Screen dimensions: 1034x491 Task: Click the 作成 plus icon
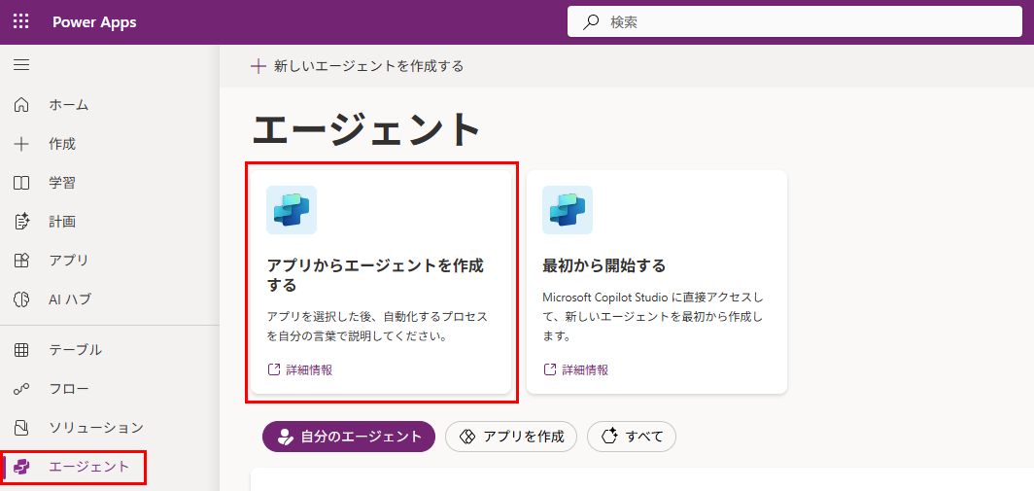point(21,144)
